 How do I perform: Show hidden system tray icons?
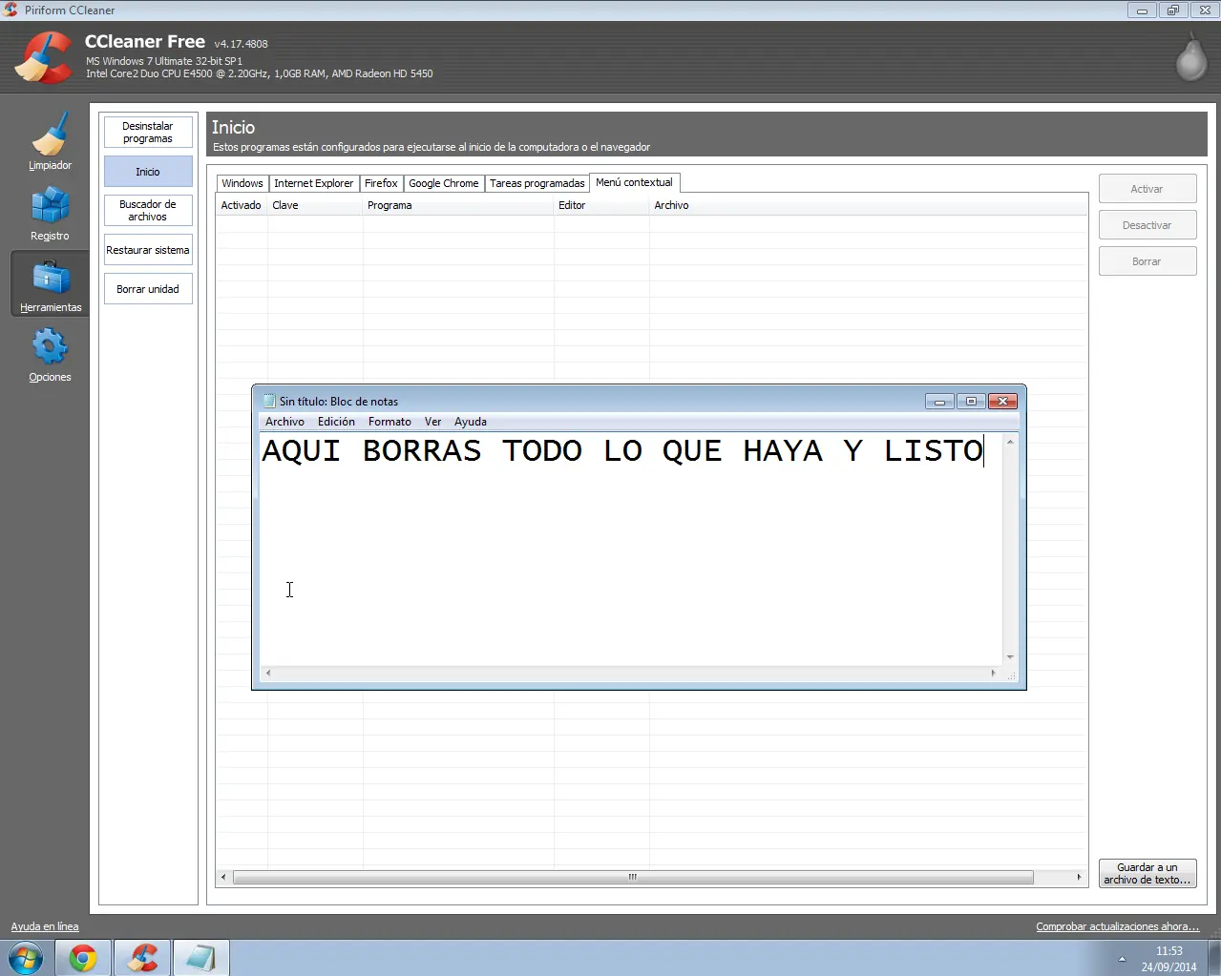(1122, 959)
